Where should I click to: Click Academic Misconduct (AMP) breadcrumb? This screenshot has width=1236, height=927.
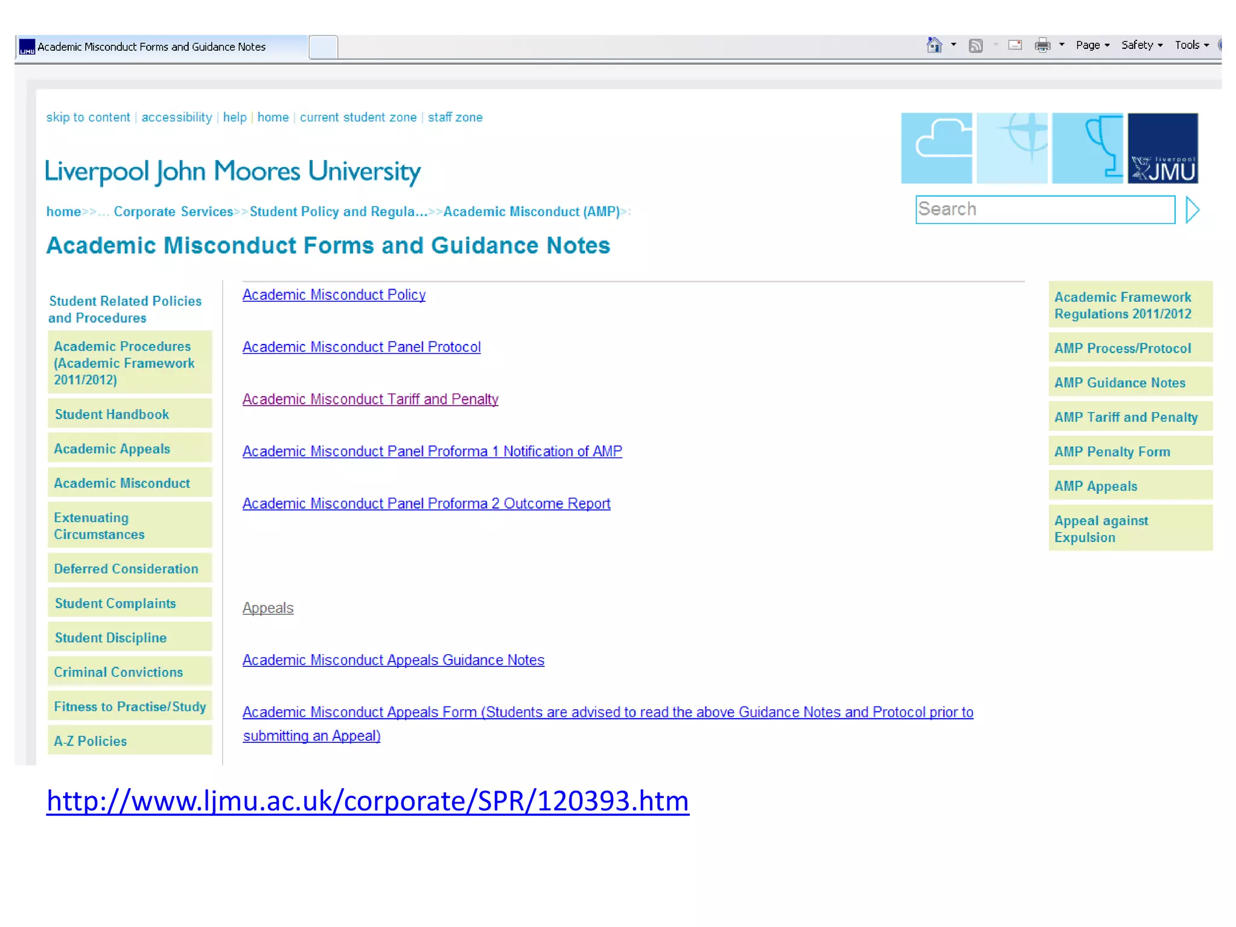(x=532, y=212)
